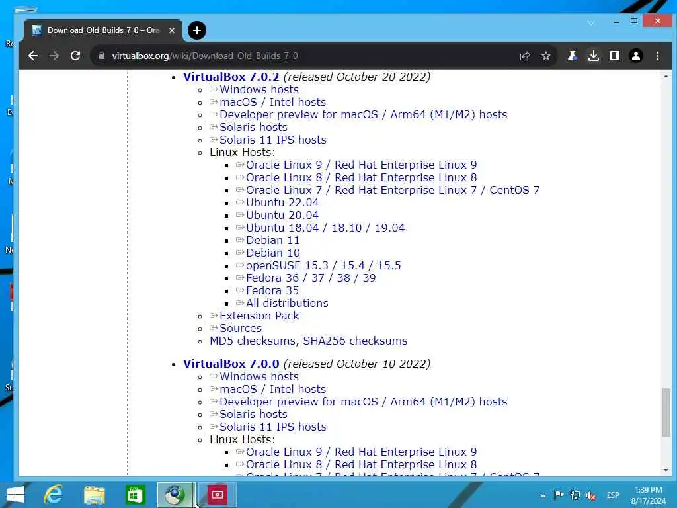Open Developer preview for macOS Arm64 under 7.0.2
Screen dimensions: 677x508
pyautogui.click(x=363, y=114)
